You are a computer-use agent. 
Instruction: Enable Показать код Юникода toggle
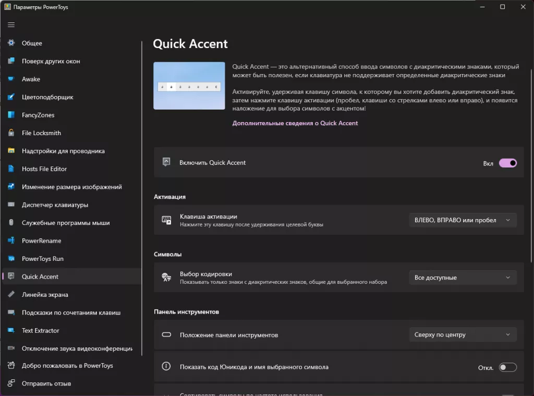pos(507,367)
